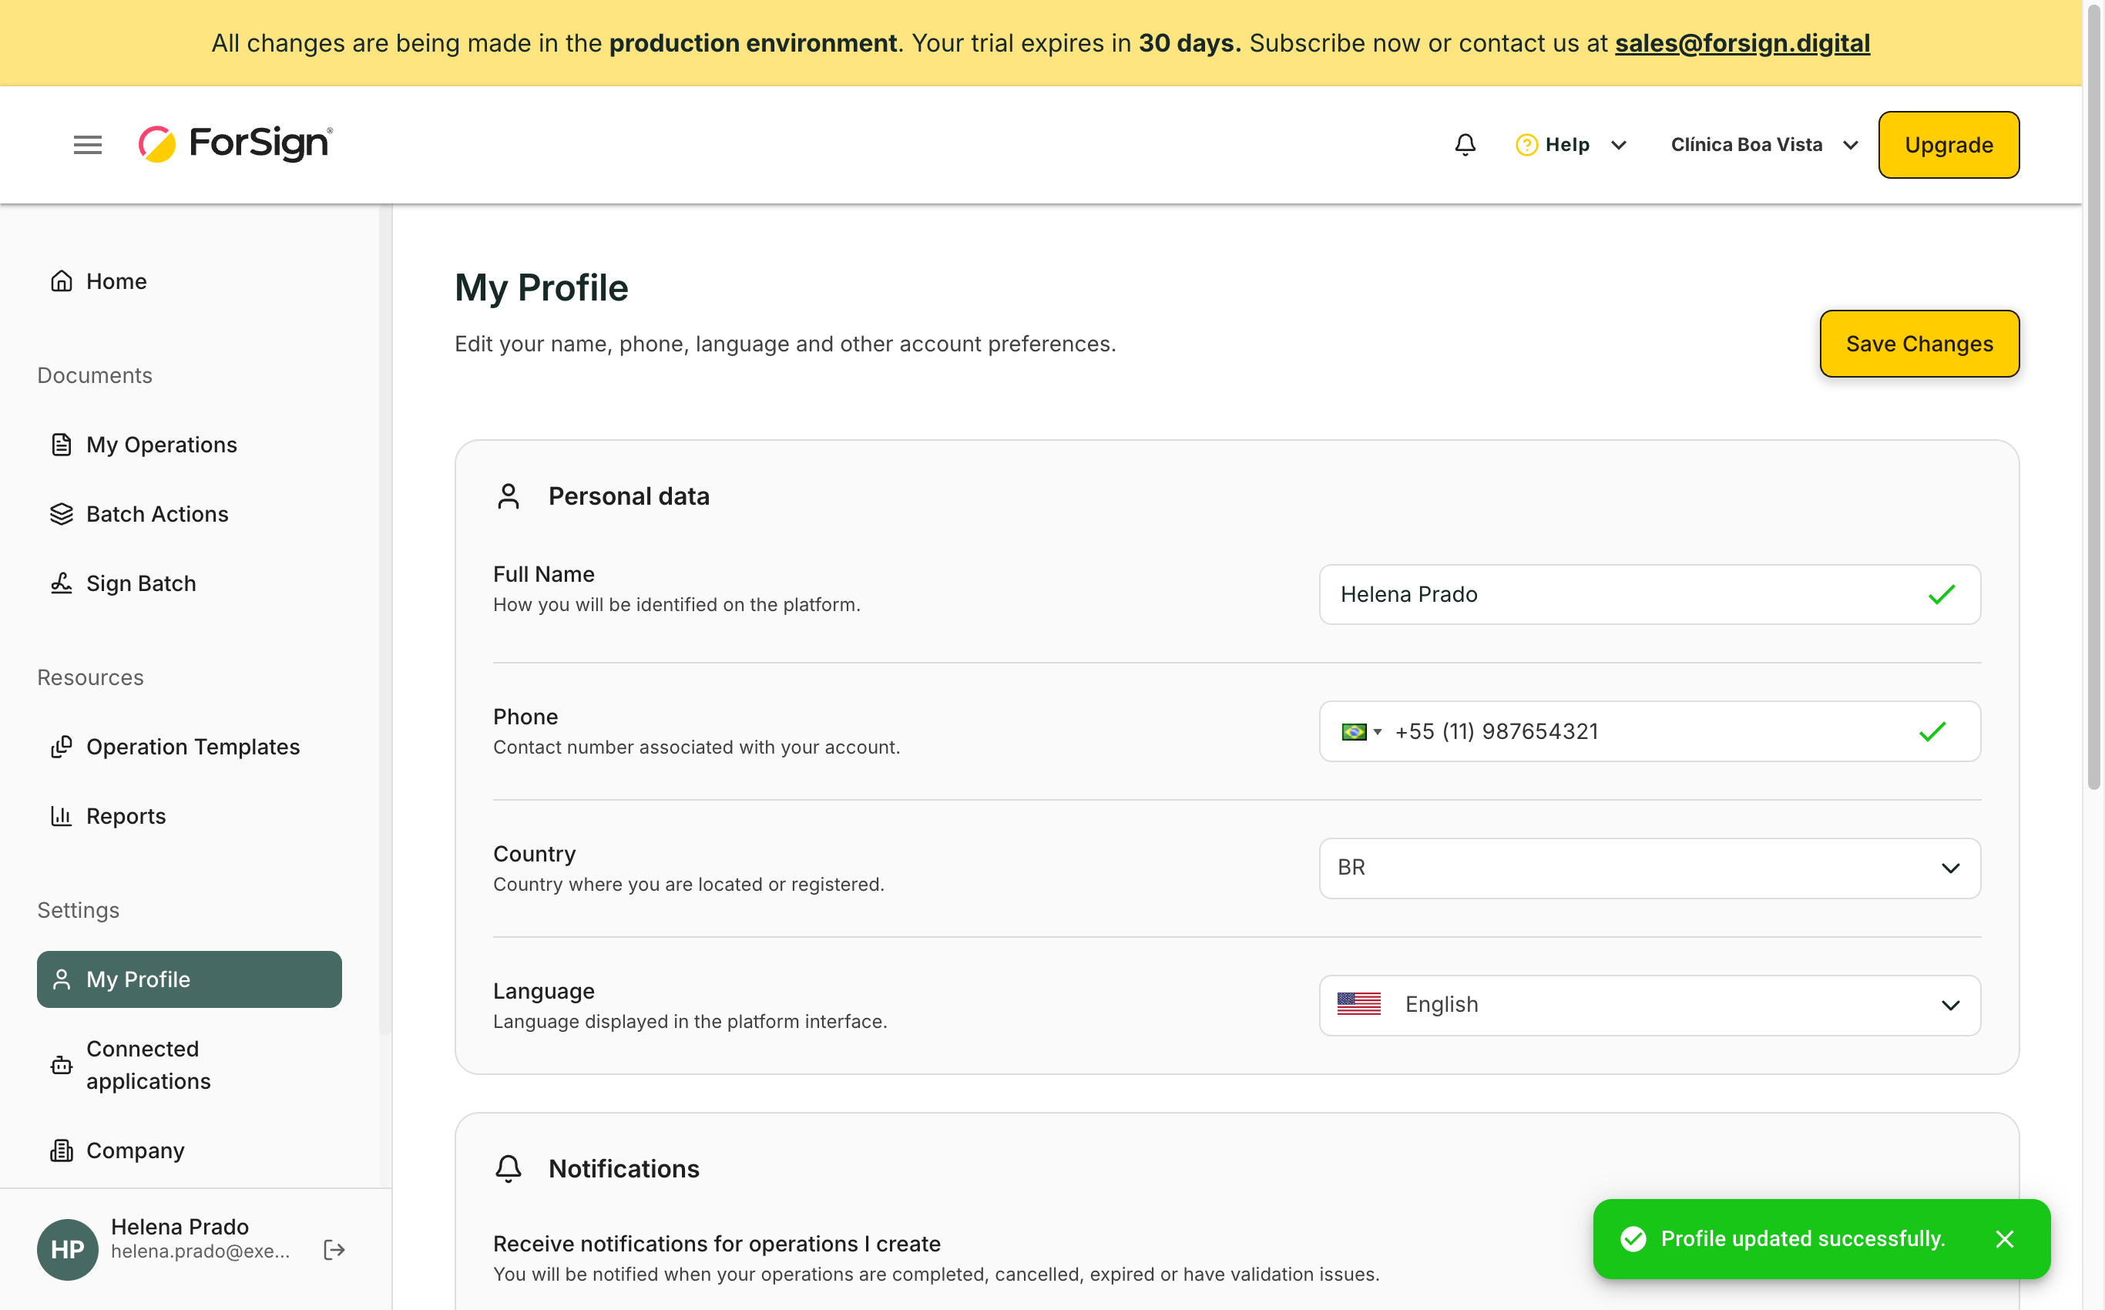The width and height of the screenshot is (2105, 1310).
Task: Open Company settings in sidebar
Action: pos(189,1150)
